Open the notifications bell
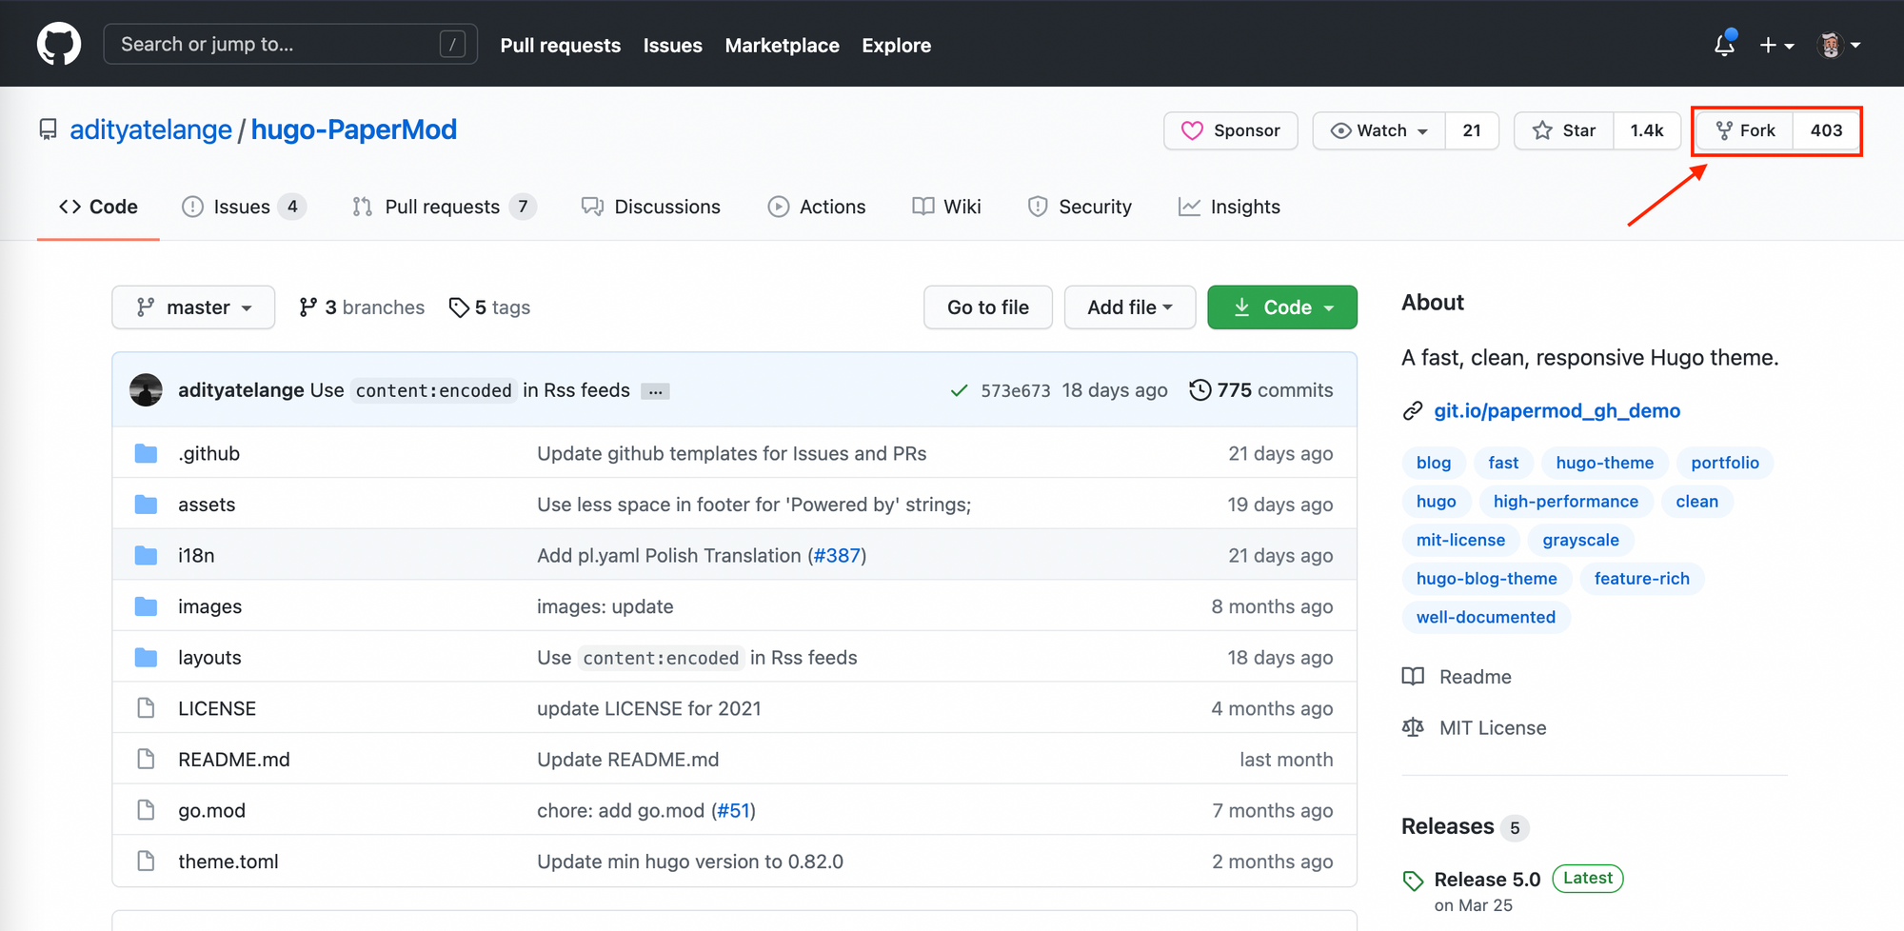 [x=1724, y=45]
